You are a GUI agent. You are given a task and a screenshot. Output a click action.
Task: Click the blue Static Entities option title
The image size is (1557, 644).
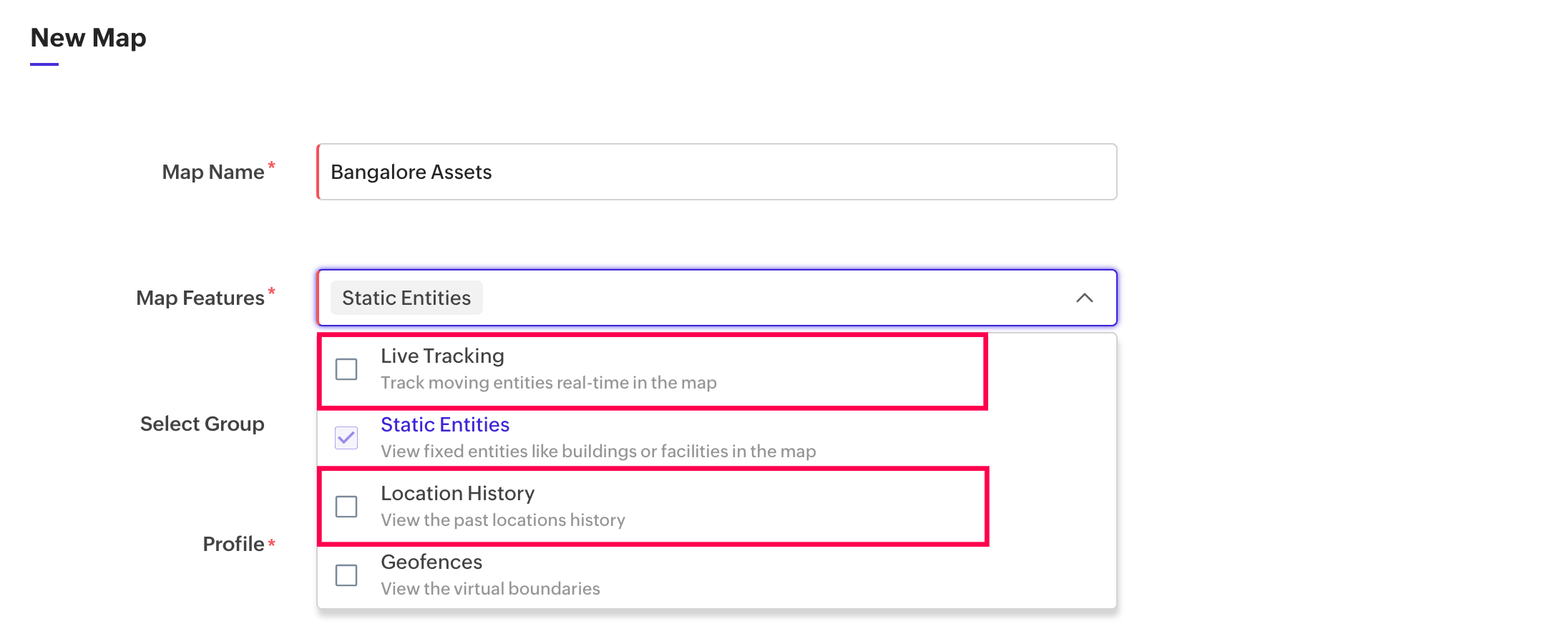[445, 424]
